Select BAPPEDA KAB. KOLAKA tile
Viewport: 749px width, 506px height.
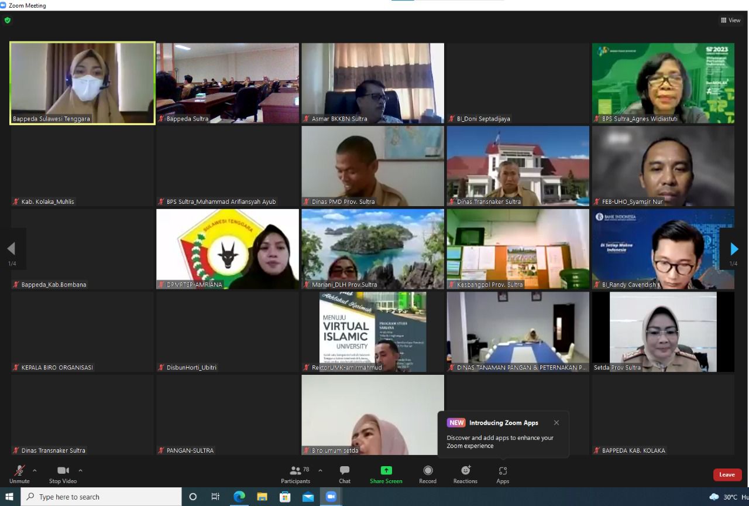663,415
